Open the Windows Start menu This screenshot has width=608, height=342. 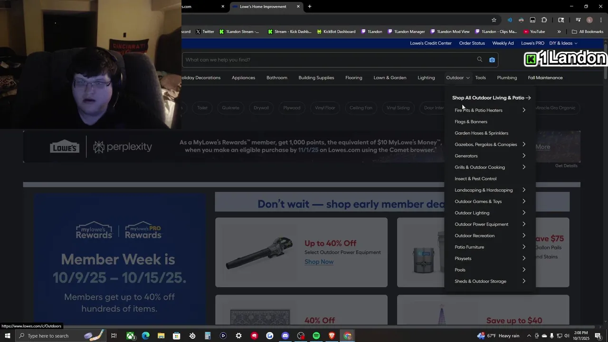7,336
